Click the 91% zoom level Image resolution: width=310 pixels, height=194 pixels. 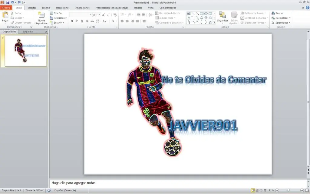pos(271,190)
